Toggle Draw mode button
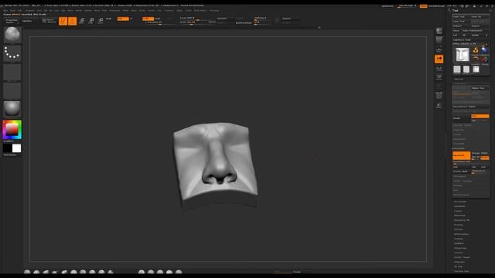495x278 pixels. tap(73, 21)
